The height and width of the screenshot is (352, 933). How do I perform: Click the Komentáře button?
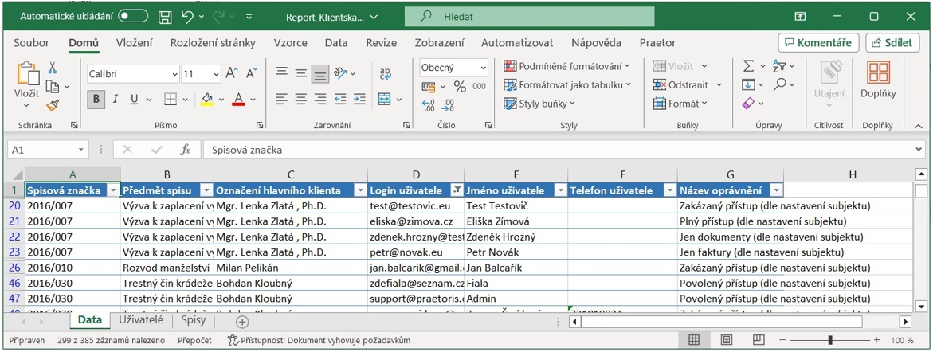coord(818,43)
